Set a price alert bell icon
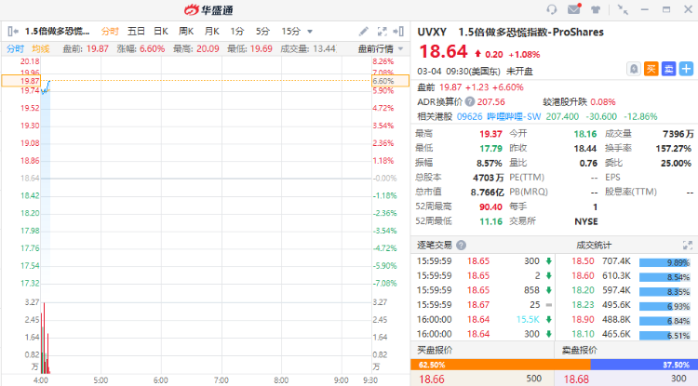 coord(633,69)
